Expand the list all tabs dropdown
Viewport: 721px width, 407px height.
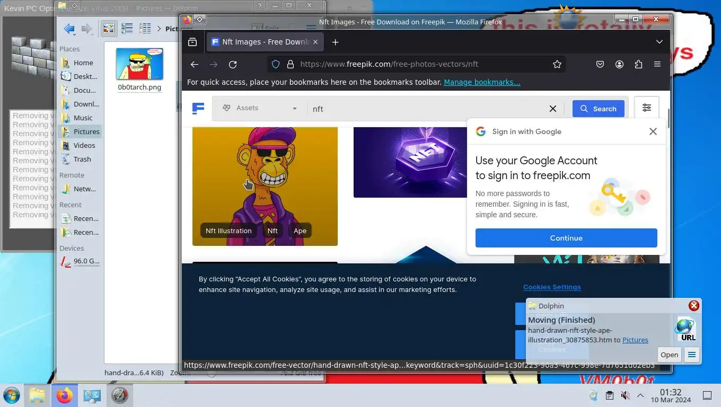pyautogui.click(x=660, y=42)
